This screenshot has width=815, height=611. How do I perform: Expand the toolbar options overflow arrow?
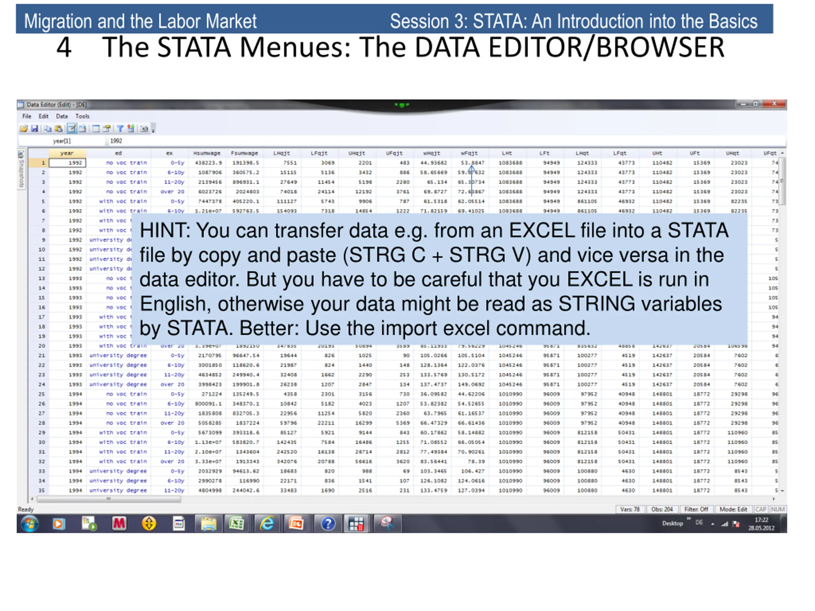point(153,130)
